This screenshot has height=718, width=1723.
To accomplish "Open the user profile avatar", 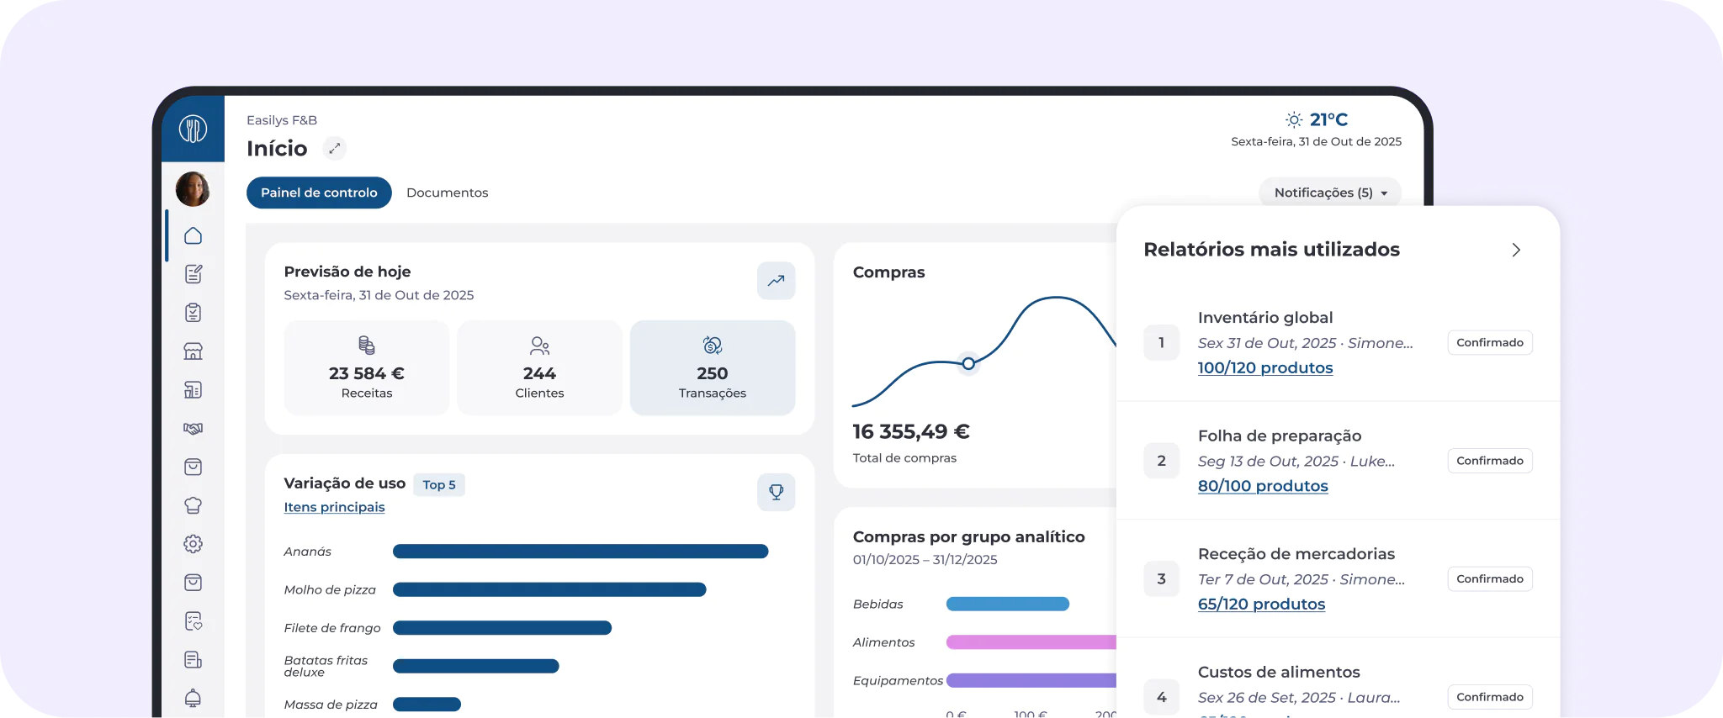I will point(193,189).
